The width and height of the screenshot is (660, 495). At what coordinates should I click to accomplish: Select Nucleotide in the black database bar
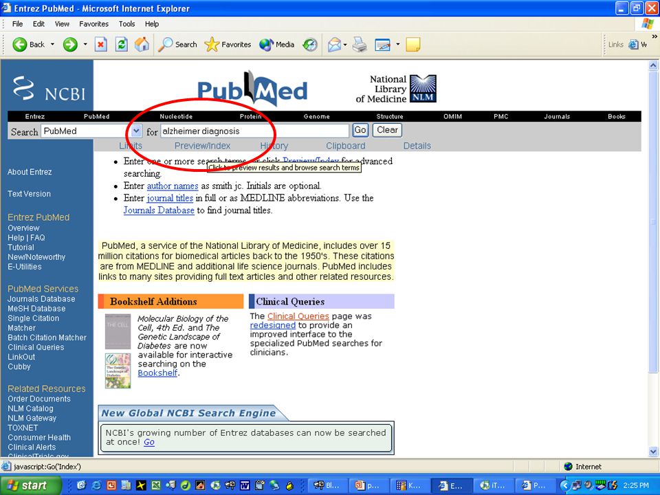[176, 117]
